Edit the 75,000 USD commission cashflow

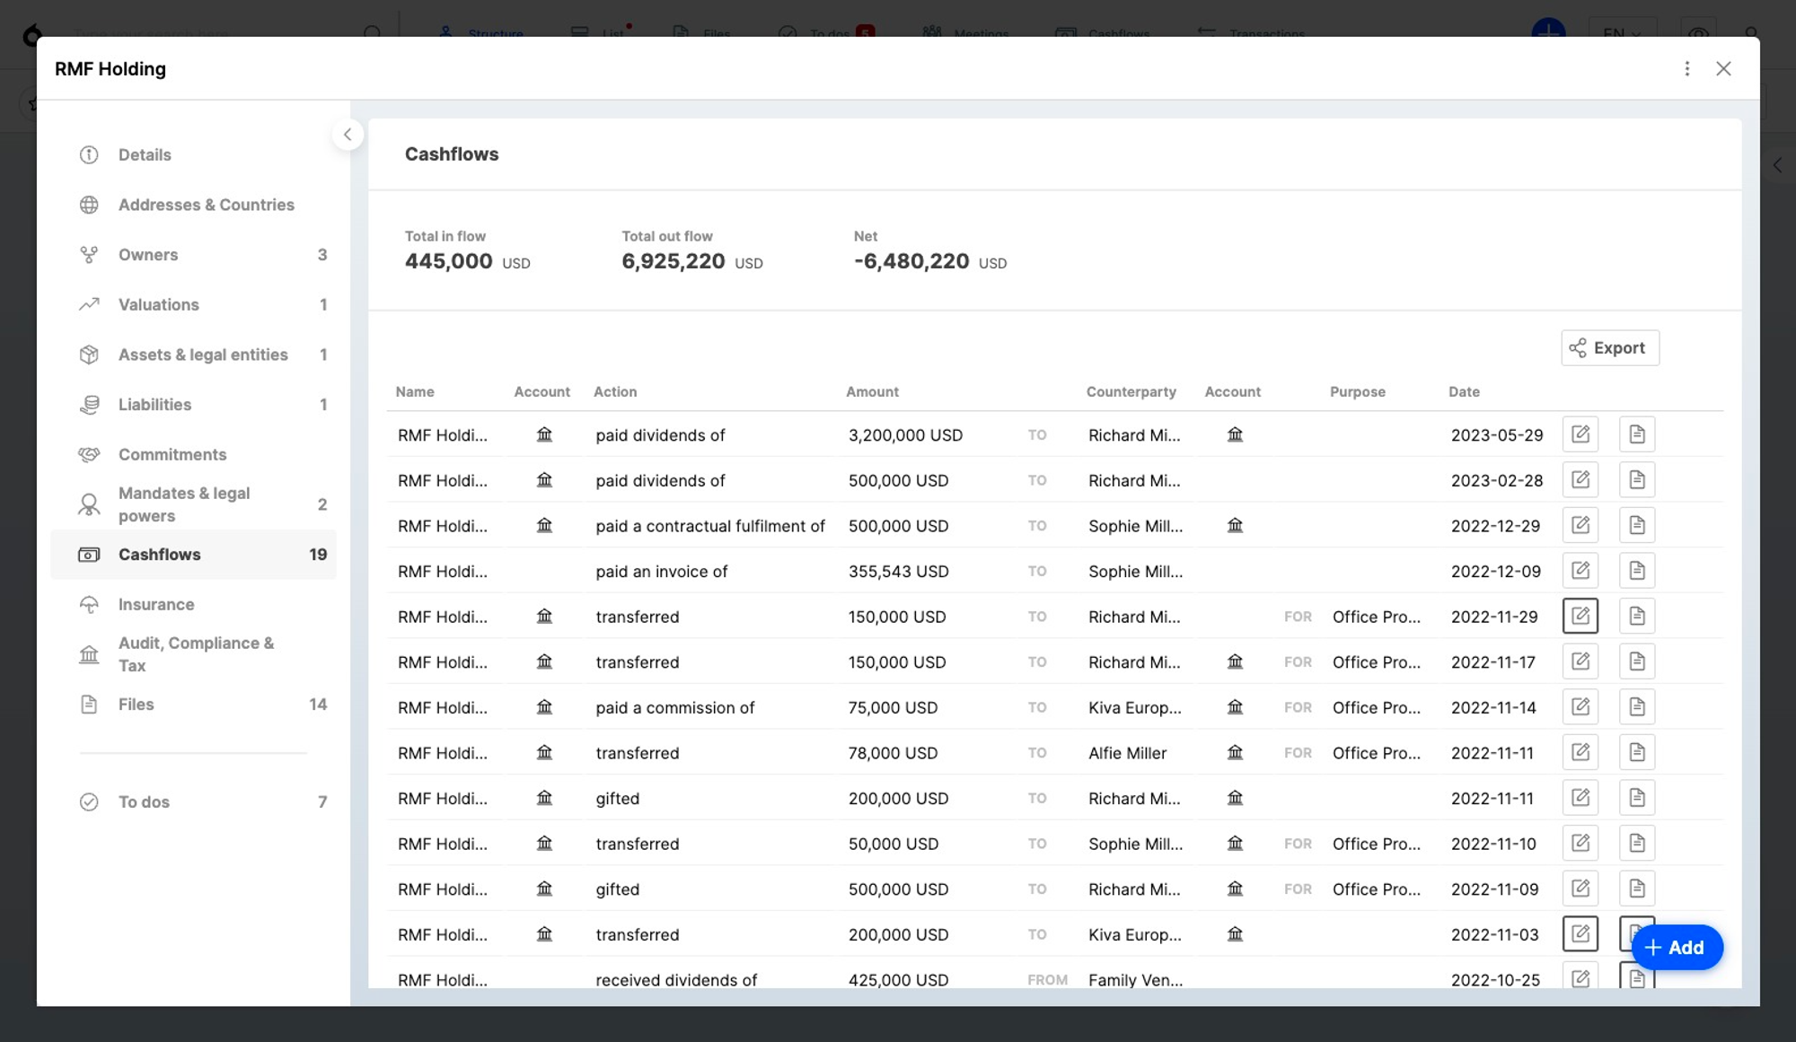click(x=1580, y=707)
